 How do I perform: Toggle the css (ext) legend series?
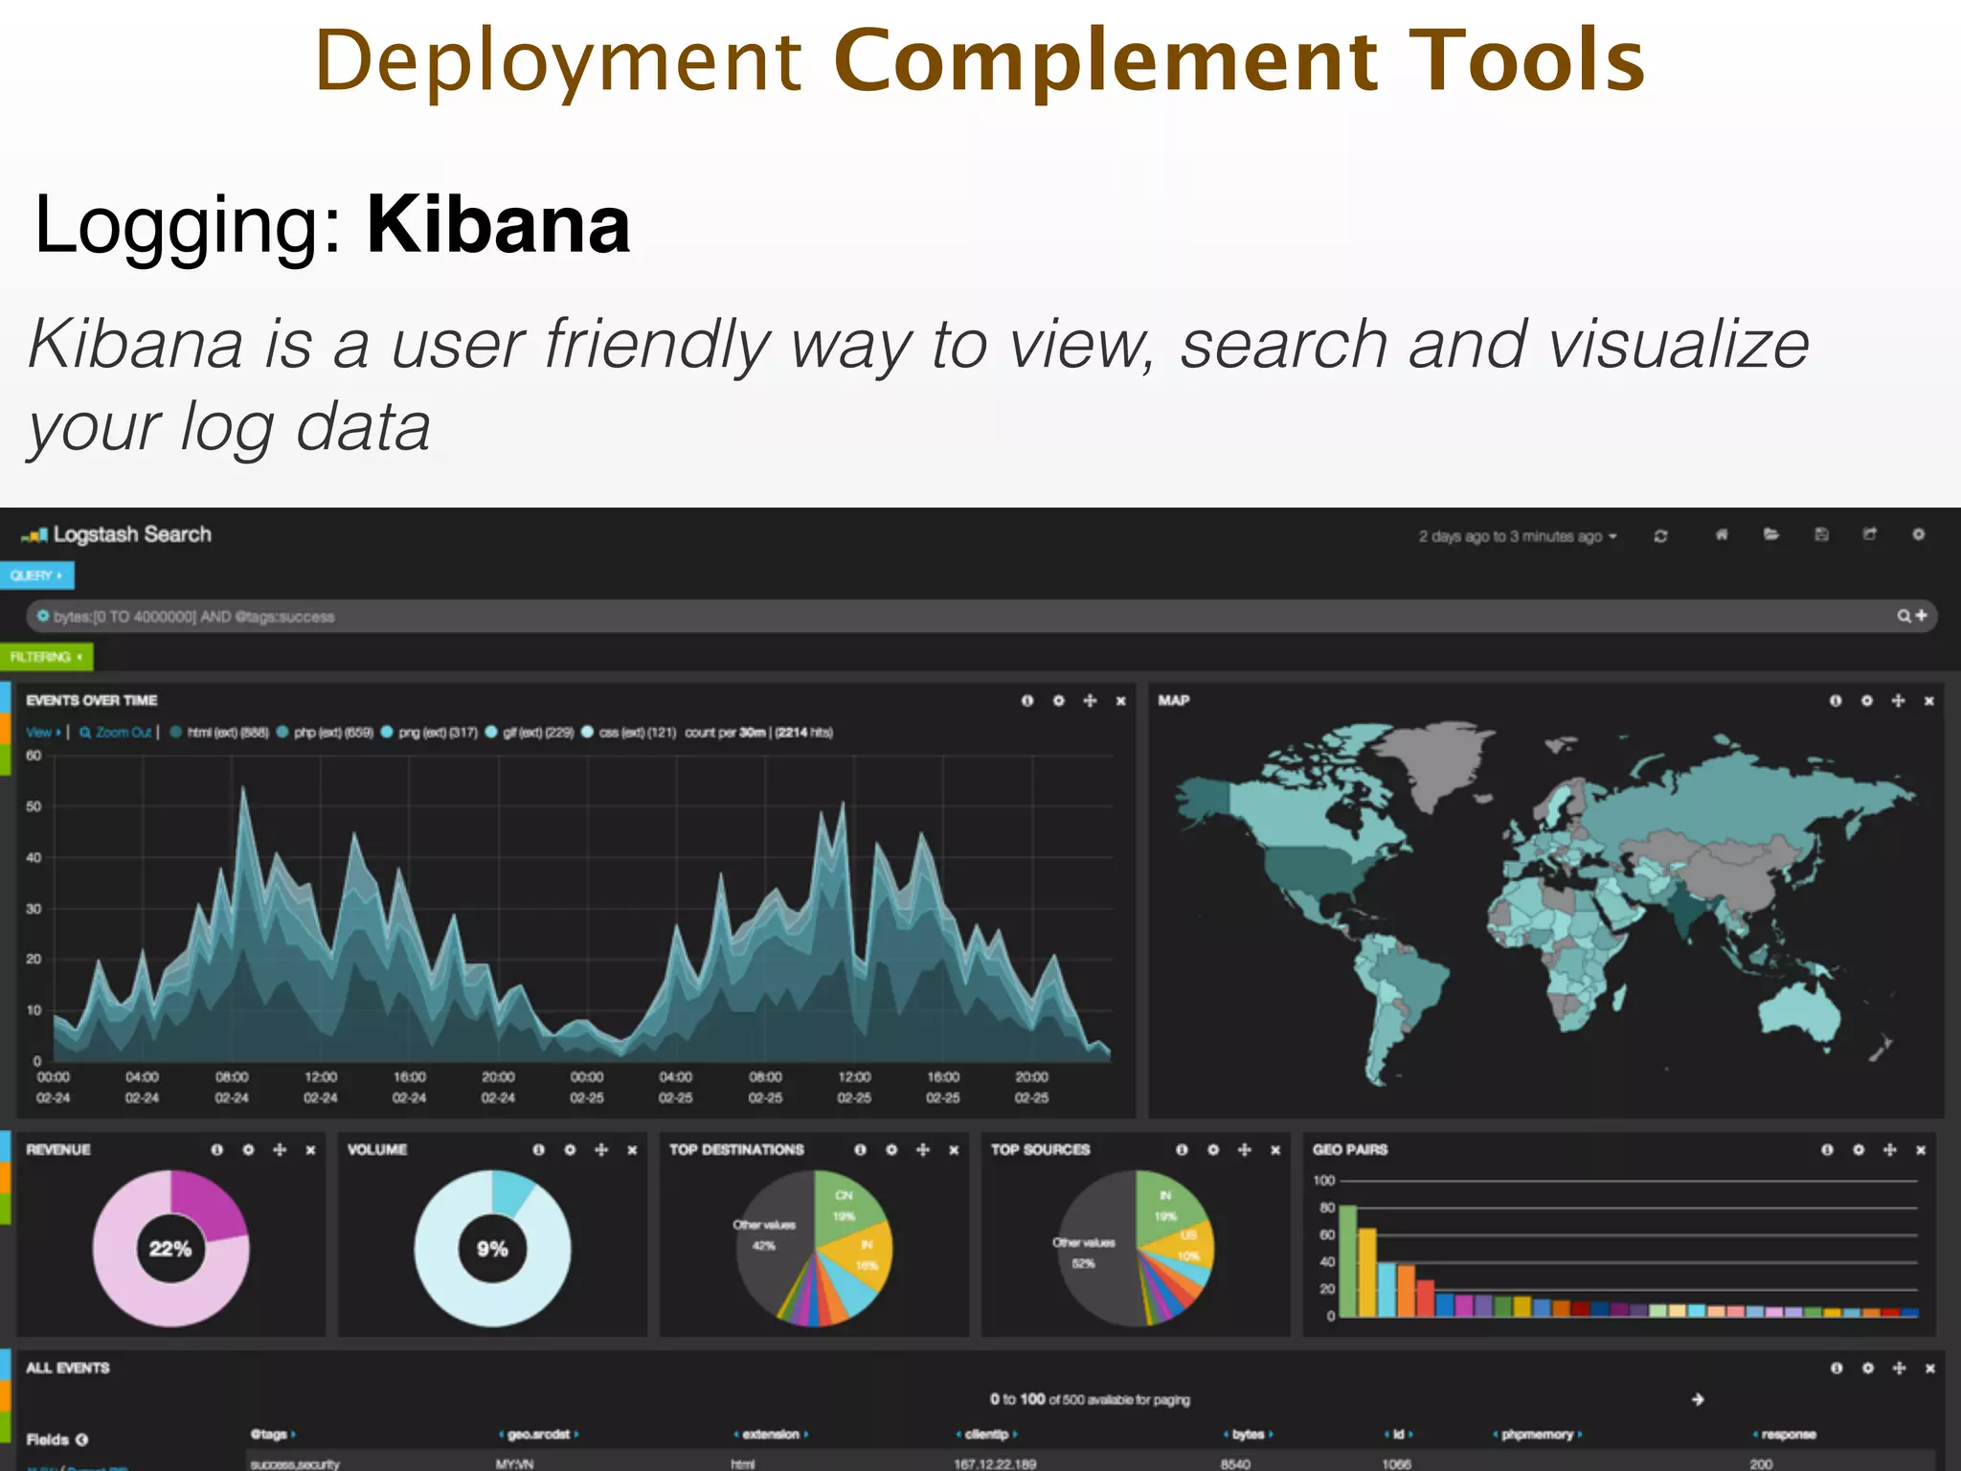(x=628, y=733)
